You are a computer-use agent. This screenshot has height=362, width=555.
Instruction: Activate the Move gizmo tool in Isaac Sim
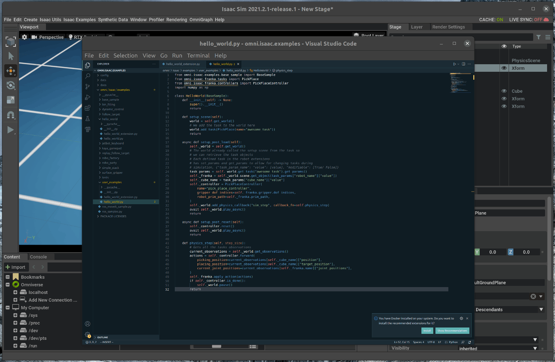coord(11,71)
